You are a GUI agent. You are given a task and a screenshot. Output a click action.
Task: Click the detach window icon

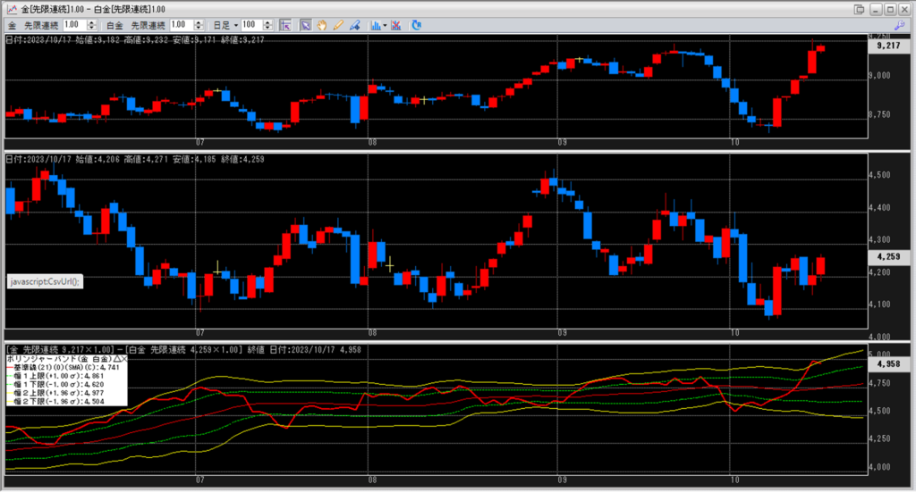click(860, 9)
